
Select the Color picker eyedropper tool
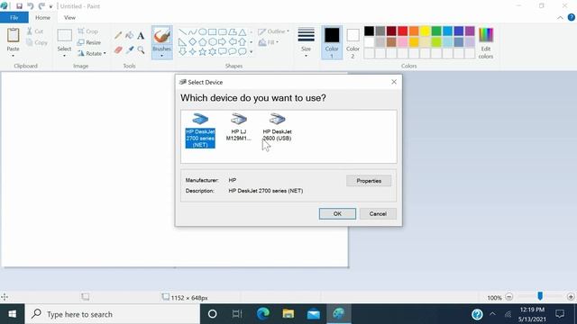[x=129, y=49]
